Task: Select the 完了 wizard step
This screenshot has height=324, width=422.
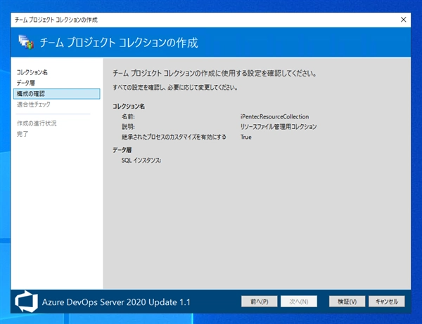Action: pyautogui.click(x=23, y=134)
